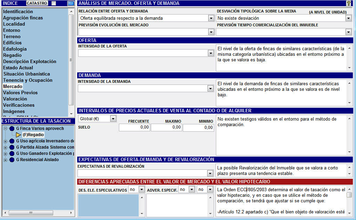
Task: Click the SUELO Maximo price field
Action: click(x=167, y=127)
